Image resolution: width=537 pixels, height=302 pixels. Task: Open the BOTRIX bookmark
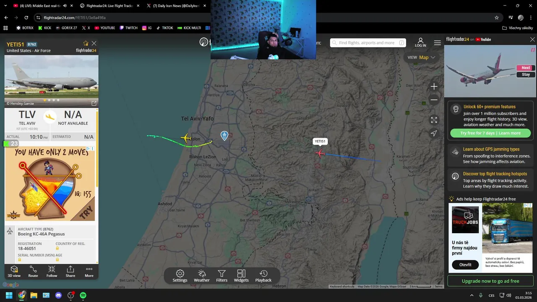[x=25, y=28]
